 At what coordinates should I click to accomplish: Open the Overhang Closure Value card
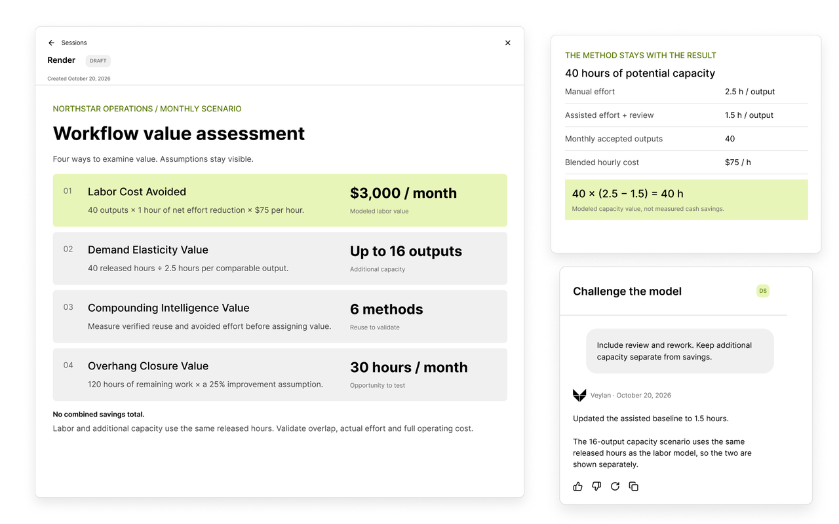[x=280, y=375]
